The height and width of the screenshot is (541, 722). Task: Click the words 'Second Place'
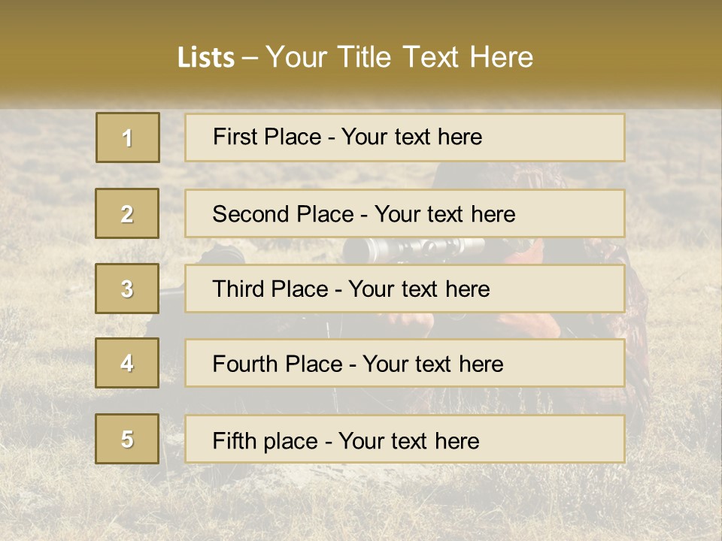[x=284, y=214]
